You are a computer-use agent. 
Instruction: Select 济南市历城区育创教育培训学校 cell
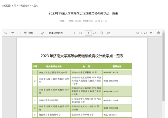(x=54, y=80)
